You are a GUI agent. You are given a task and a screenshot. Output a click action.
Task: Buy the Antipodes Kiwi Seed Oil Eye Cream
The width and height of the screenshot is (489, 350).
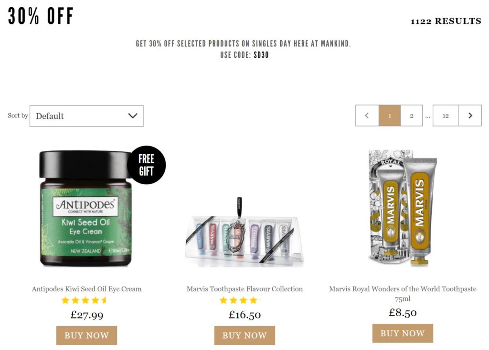click(x=87, y=335)
